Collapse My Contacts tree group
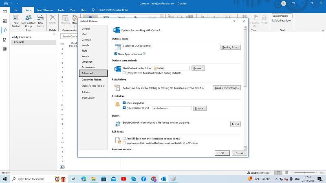The image size is (326, 183). (x=13, y=37)
